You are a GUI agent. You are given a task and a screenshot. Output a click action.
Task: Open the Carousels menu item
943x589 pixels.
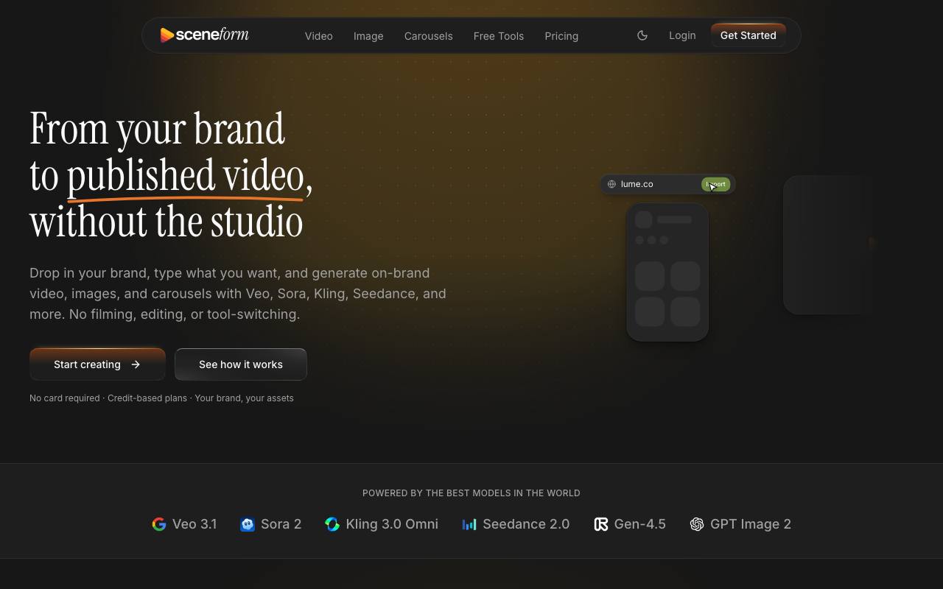pos(428,36)
